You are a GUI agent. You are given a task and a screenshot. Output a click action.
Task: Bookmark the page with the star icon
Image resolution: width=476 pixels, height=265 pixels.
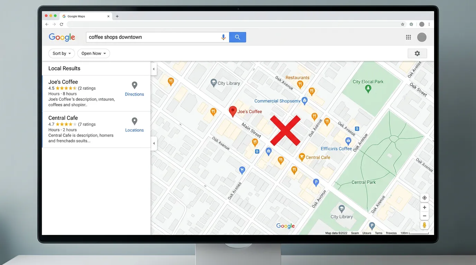(403, 24)
